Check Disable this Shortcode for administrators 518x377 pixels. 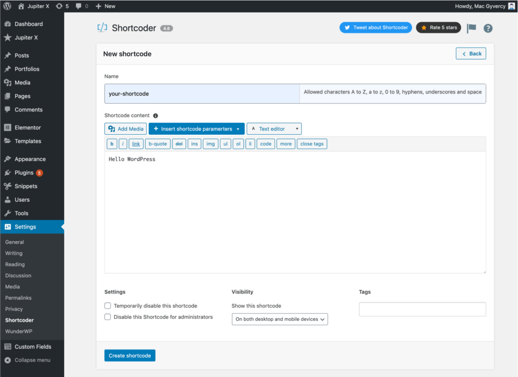coord(107,316)
